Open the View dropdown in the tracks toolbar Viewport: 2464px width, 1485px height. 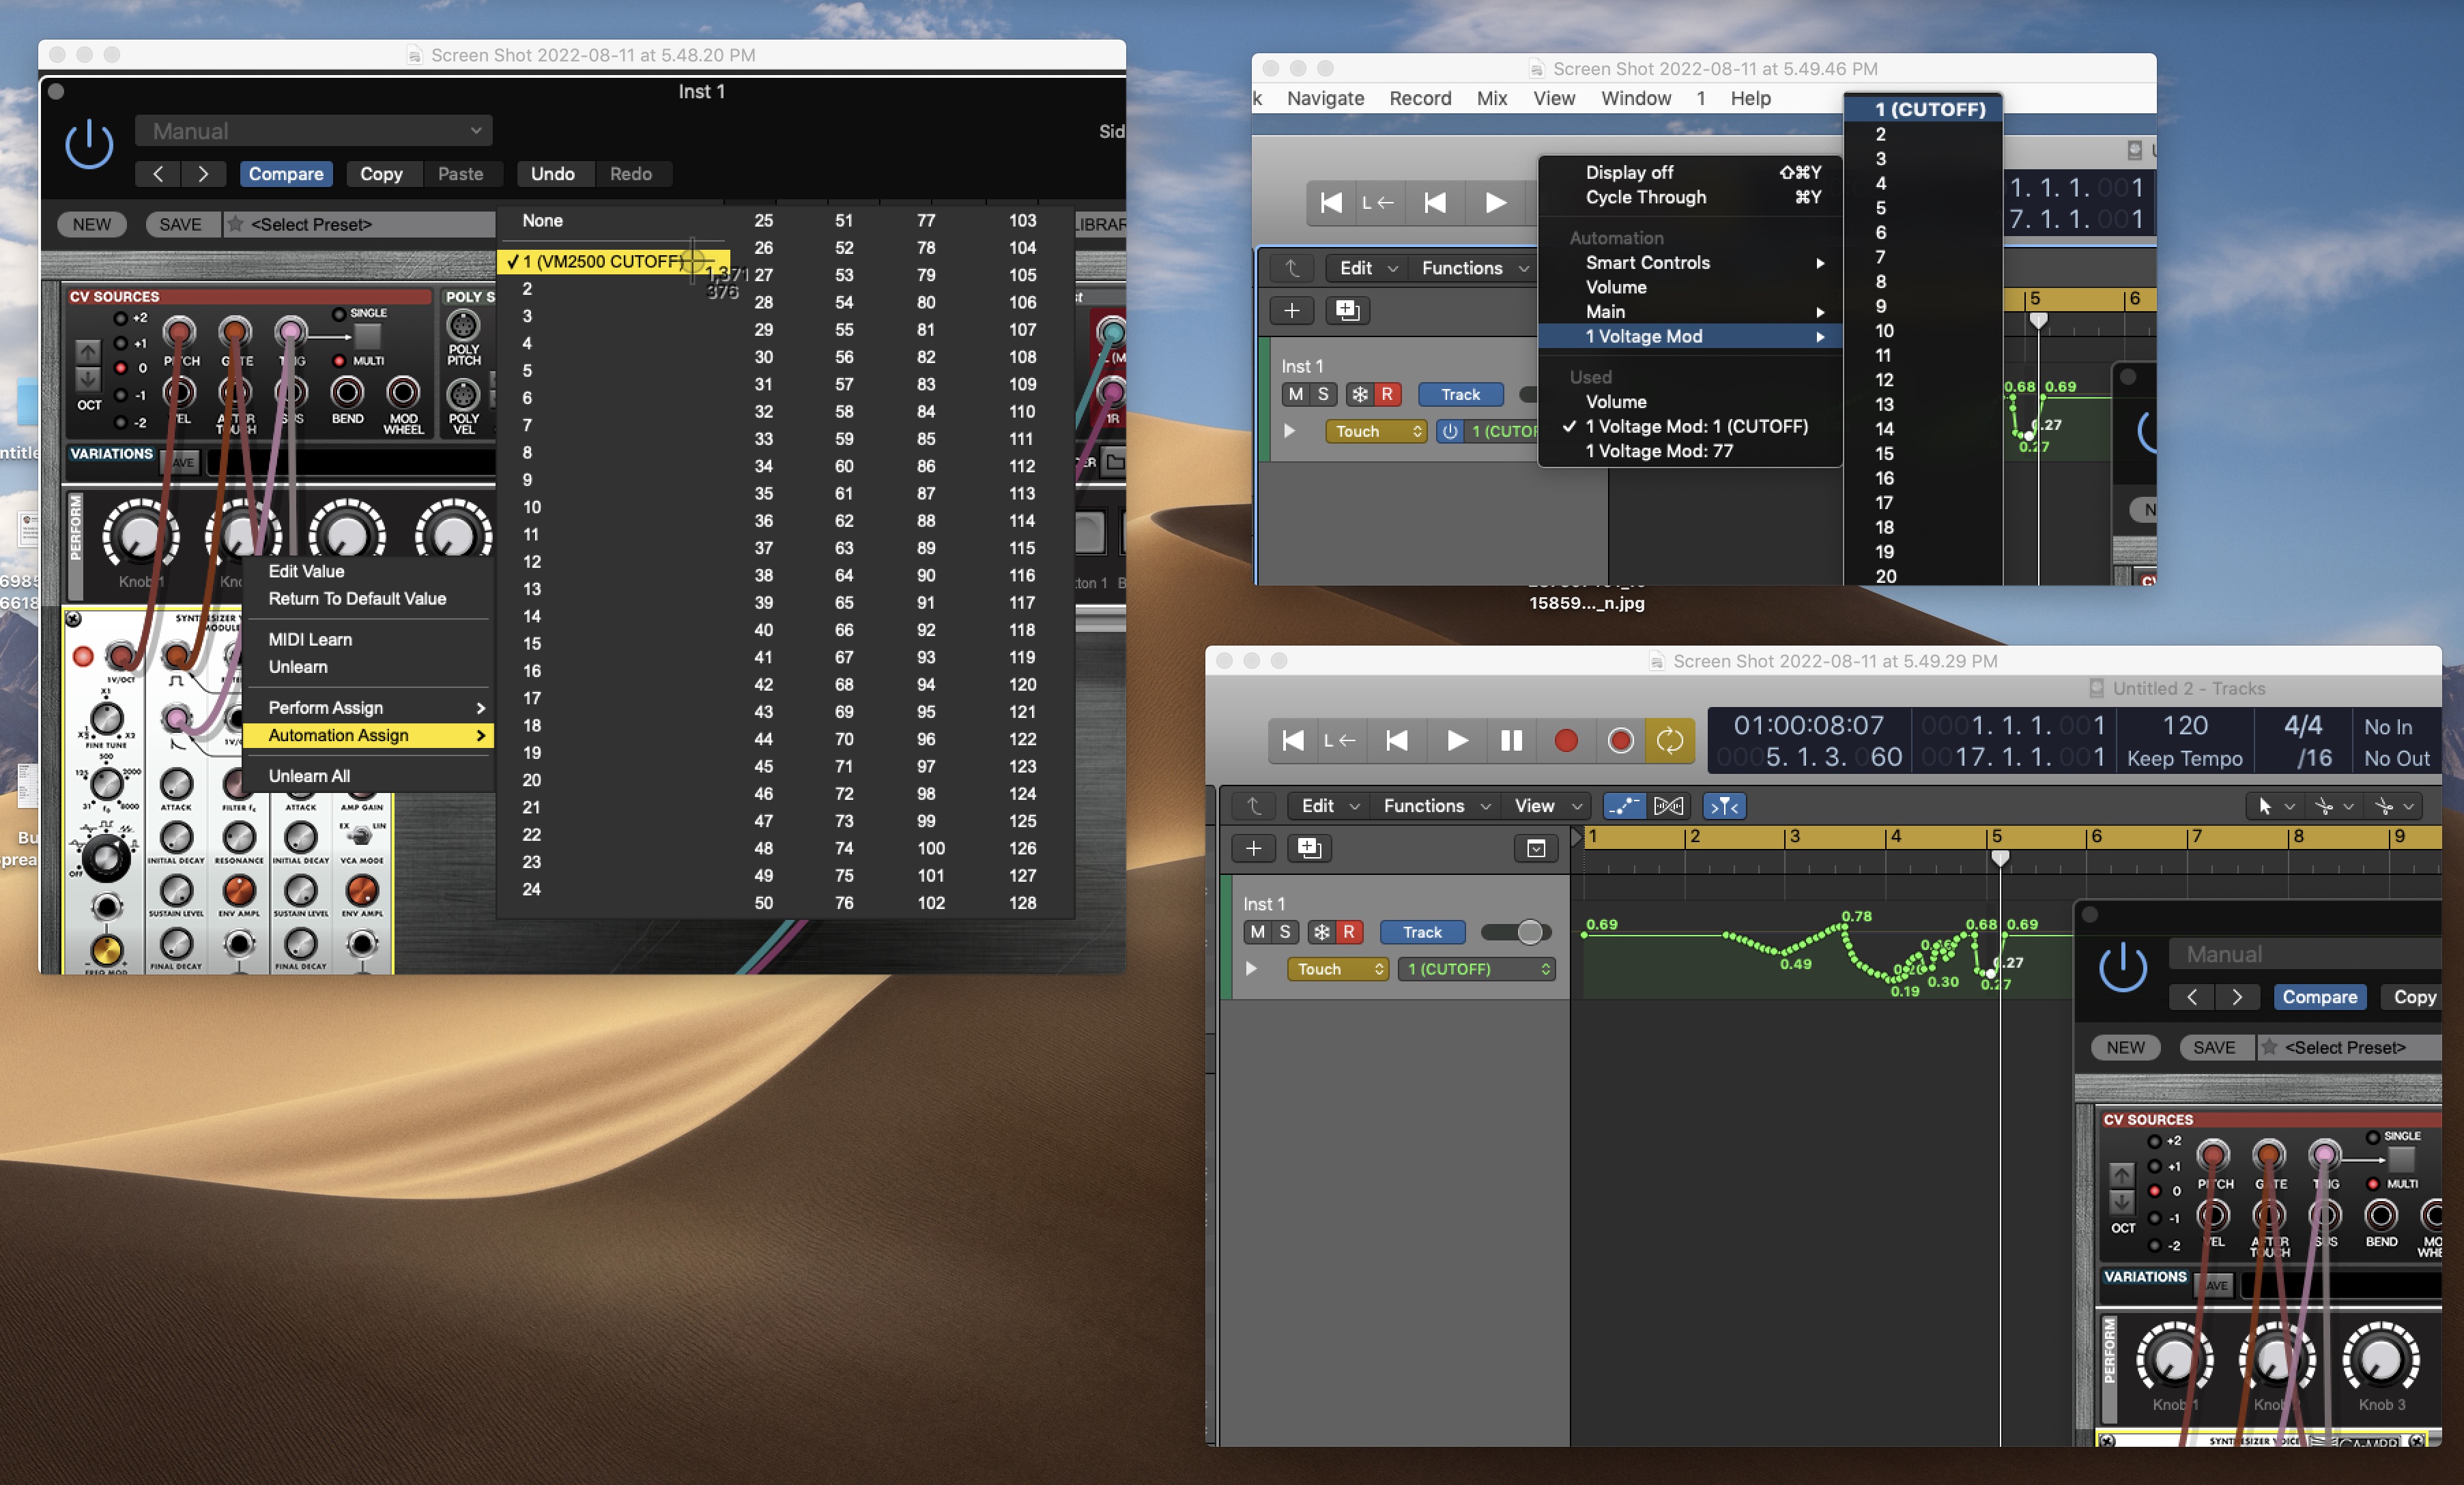coord(1546,806)
